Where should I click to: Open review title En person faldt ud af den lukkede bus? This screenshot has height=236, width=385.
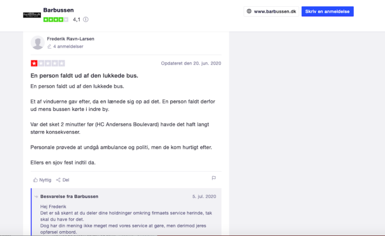[84, 76]
